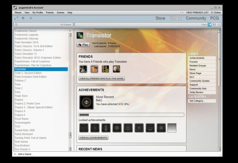Viewport: 238px width, 163px height.
Task: Open the Help menu
Action: (70, 12)
